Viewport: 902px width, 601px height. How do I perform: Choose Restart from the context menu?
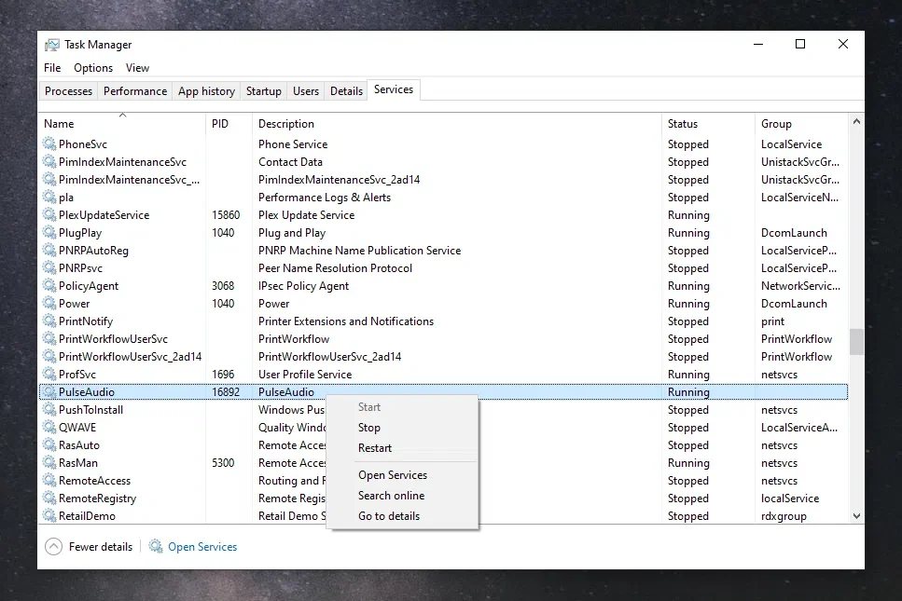point(375,448)
